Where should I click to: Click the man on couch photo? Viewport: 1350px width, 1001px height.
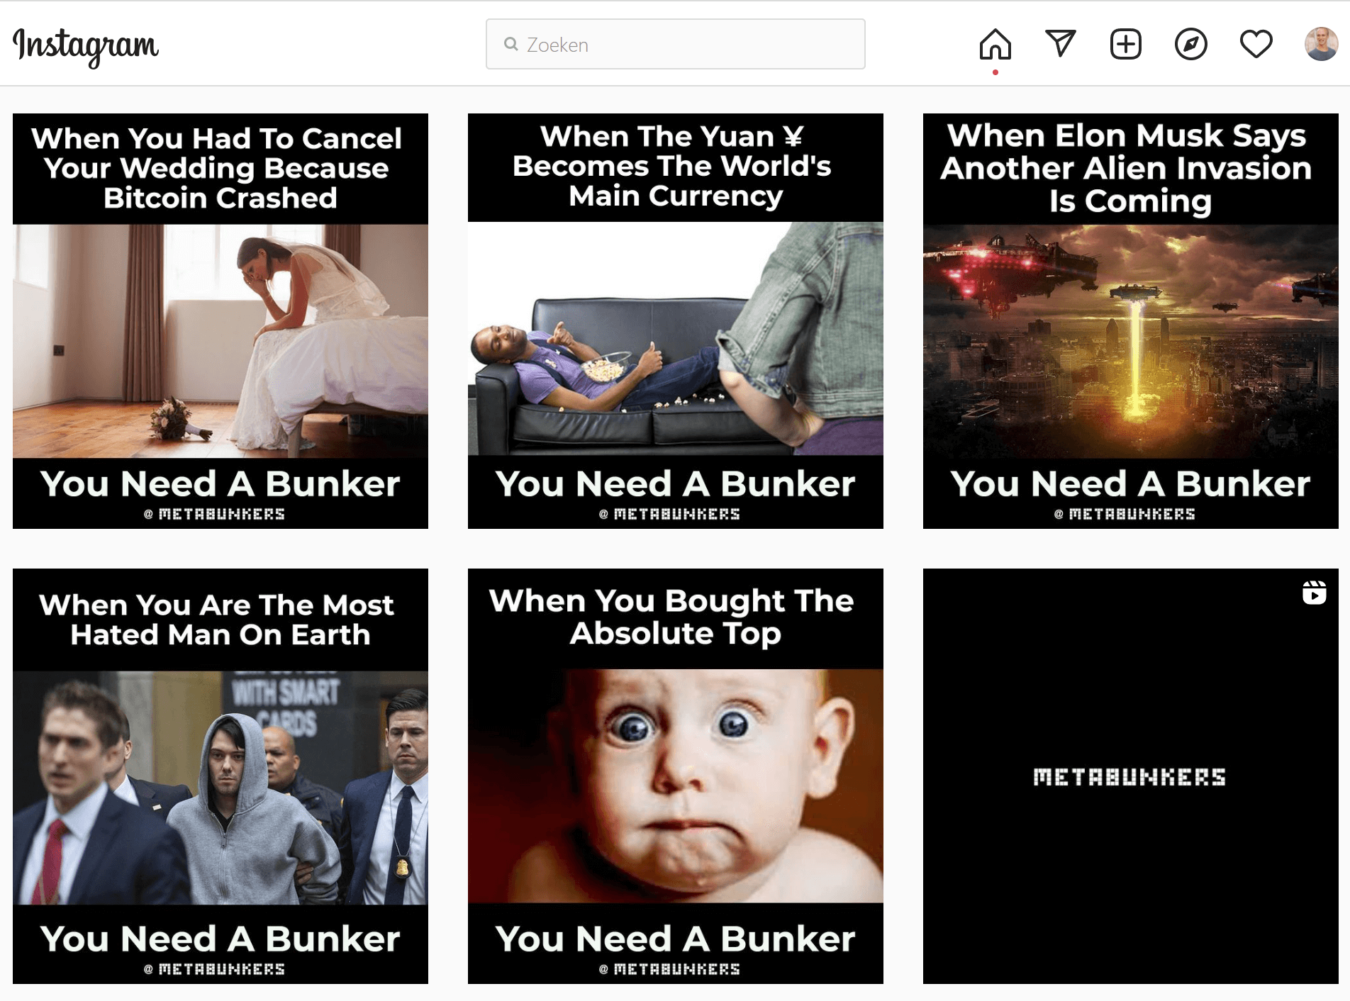click(x=676, y=339)
